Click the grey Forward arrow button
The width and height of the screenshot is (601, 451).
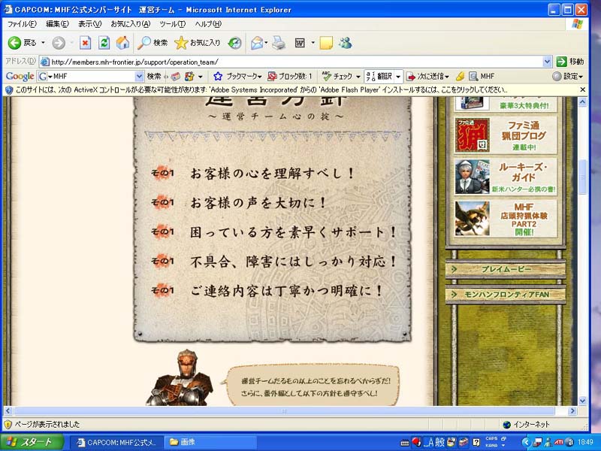[59, 43]
